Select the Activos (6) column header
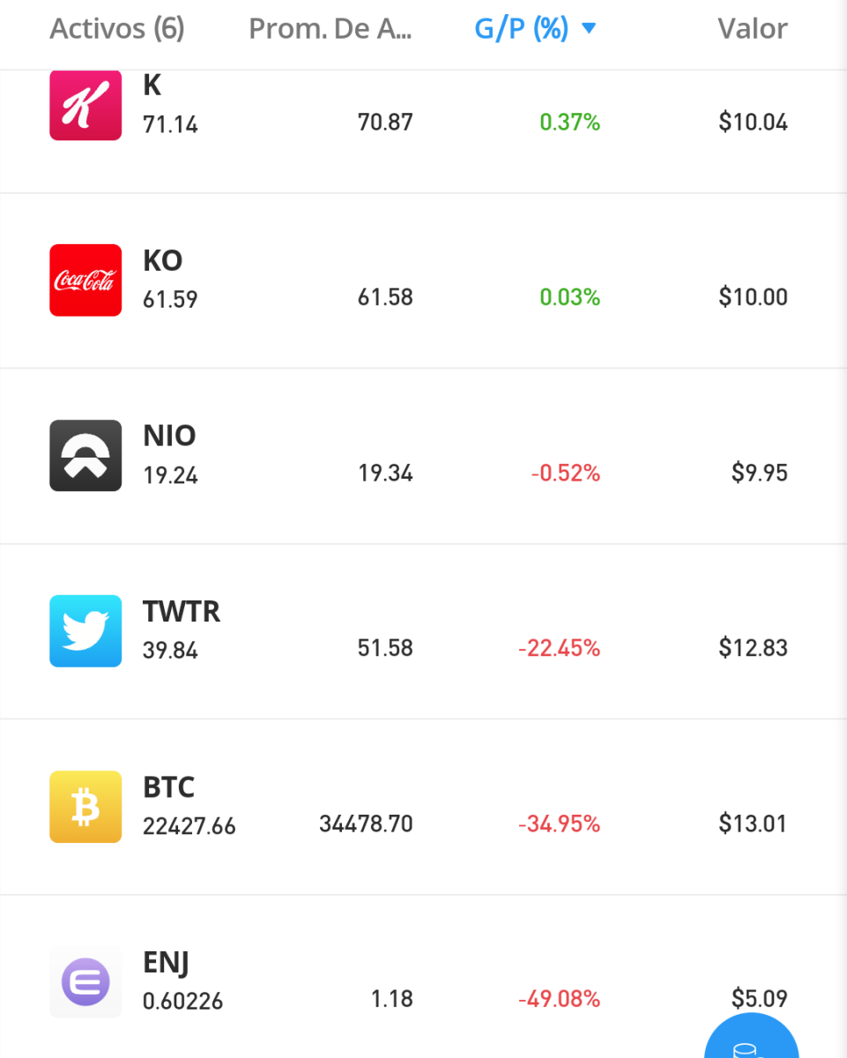Viewport: 847px width, 1058px height. (117, 29)
